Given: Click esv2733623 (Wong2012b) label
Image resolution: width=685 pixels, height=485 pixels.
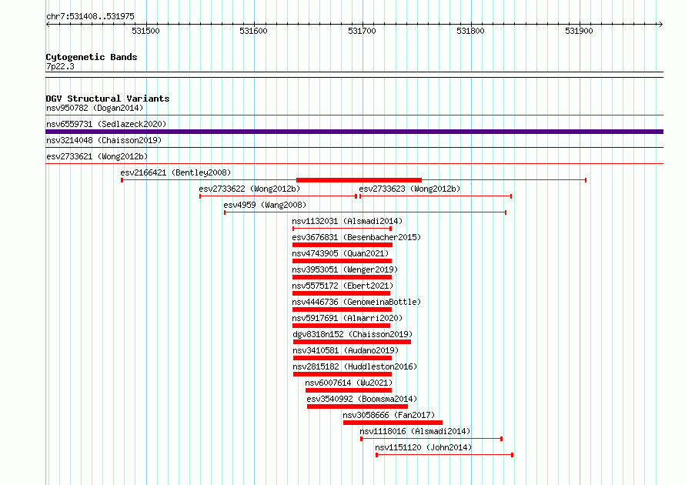Looking at the screenshot, I should pyautogui.click(x=409, y=189).
